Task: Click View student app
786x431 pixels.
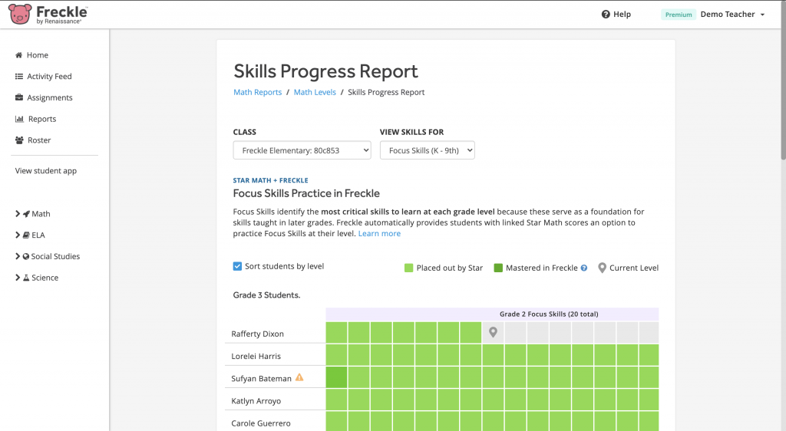Action: coord(45,171)
